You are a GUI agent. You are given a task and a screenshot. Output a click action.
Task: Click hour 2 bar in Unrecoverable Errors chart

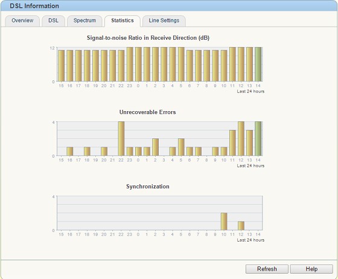point(156,147)
